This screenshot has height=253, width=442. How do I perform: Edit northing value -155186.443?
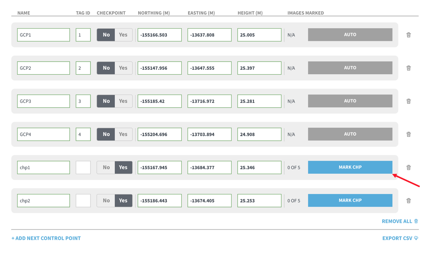(x=159, y=200)
